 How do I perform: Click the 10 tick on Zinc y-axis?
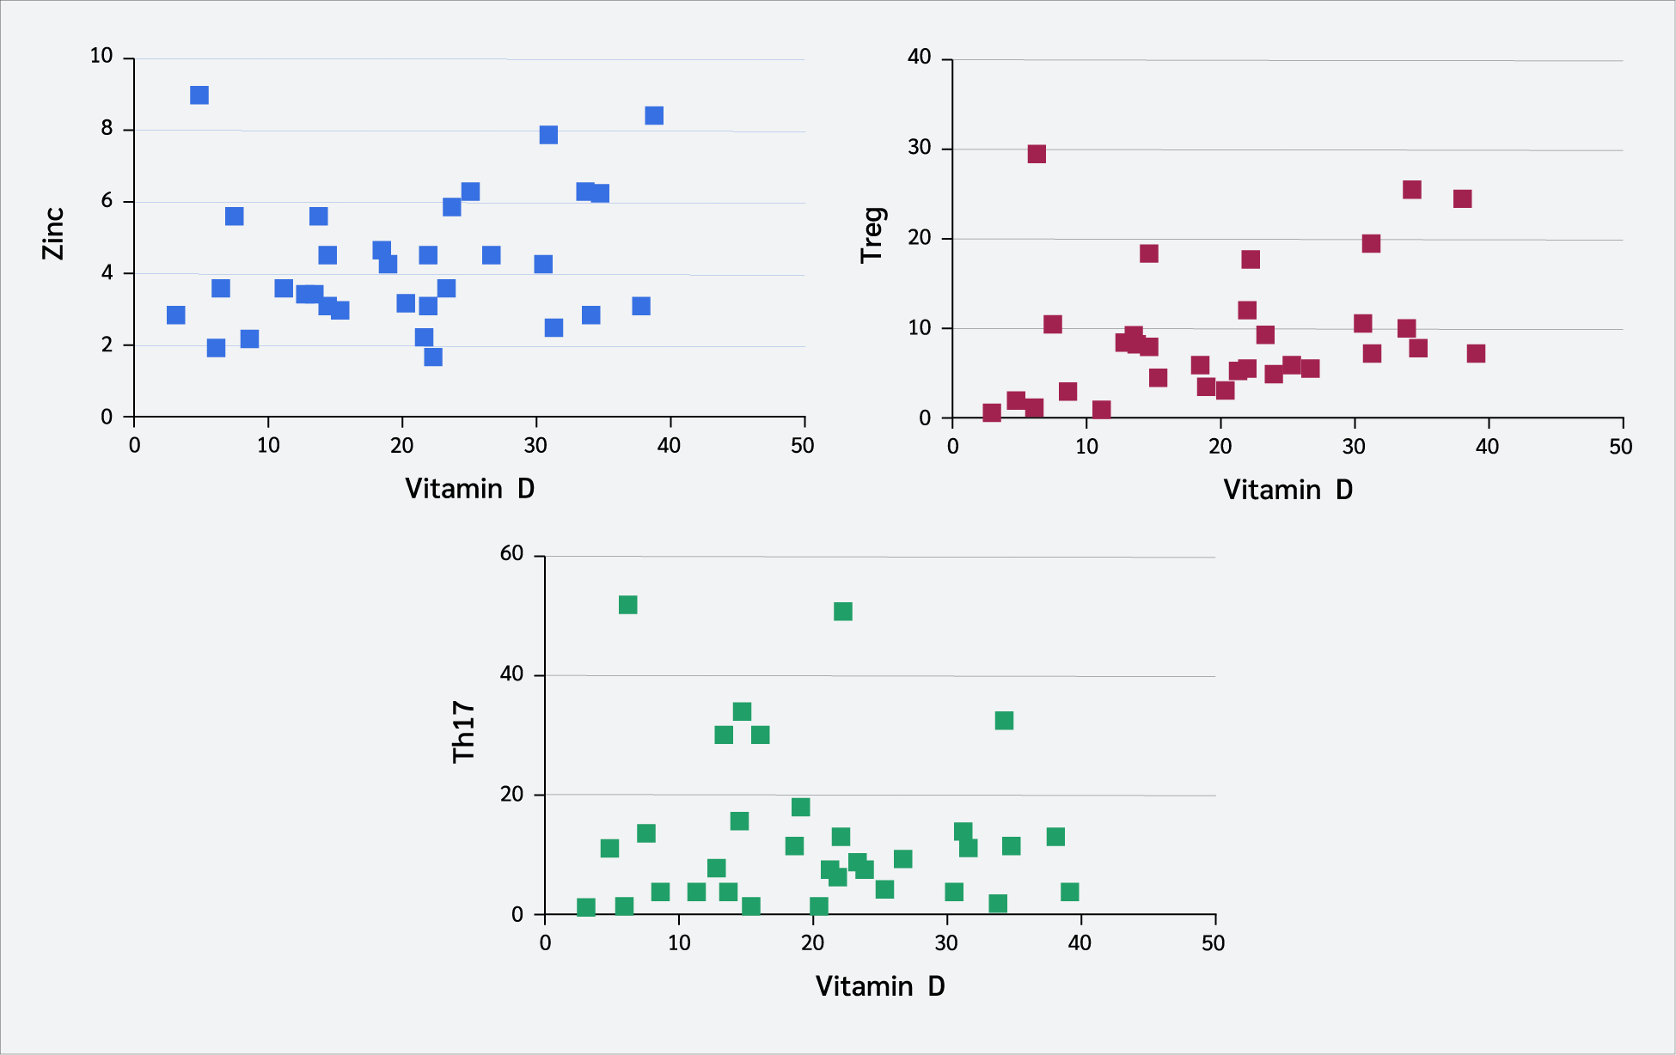[x=101, y=56]
